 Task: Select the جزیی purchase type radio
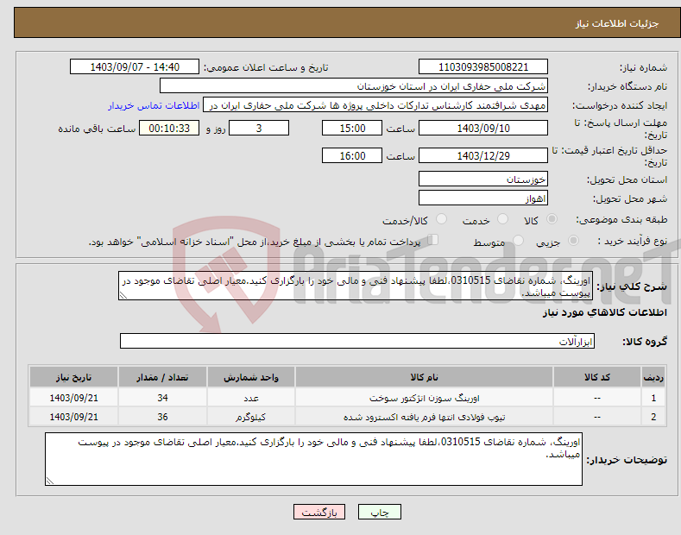(573, 240)
